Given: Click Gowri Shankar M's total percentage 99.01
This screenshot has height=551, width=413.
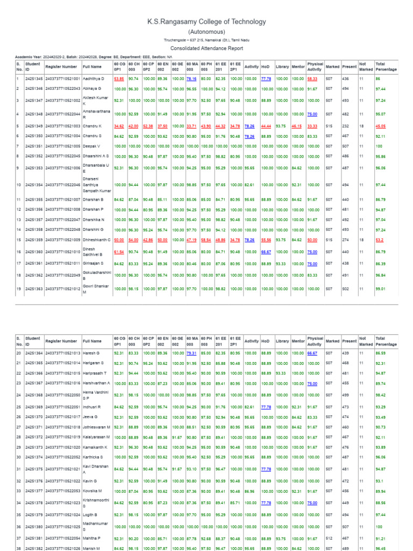Looking at the screenshot, I should click(x=380, y=289).
